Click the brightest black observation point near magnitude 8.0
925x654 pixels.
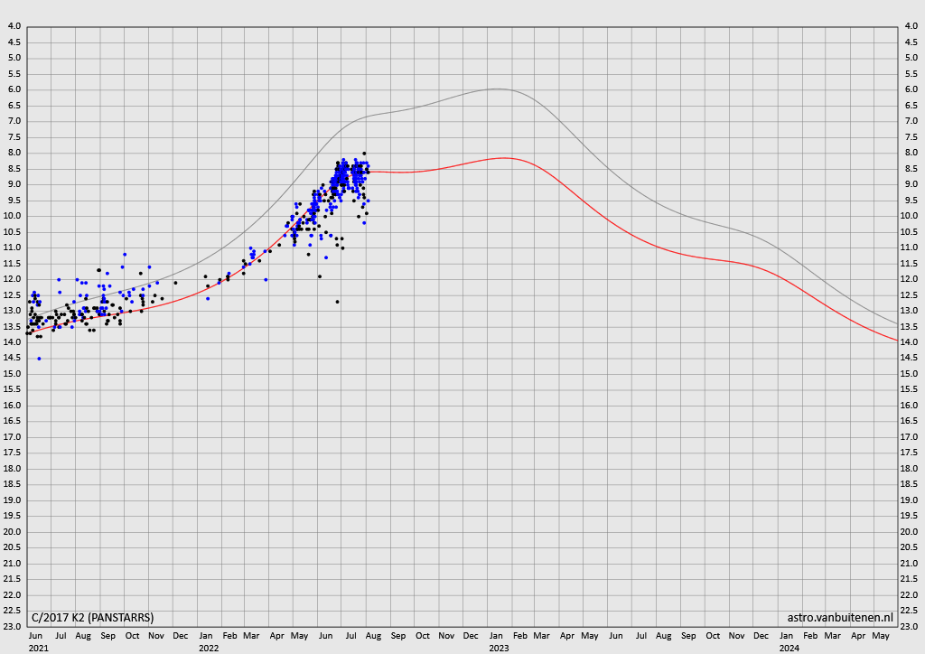tap(364, 154)
